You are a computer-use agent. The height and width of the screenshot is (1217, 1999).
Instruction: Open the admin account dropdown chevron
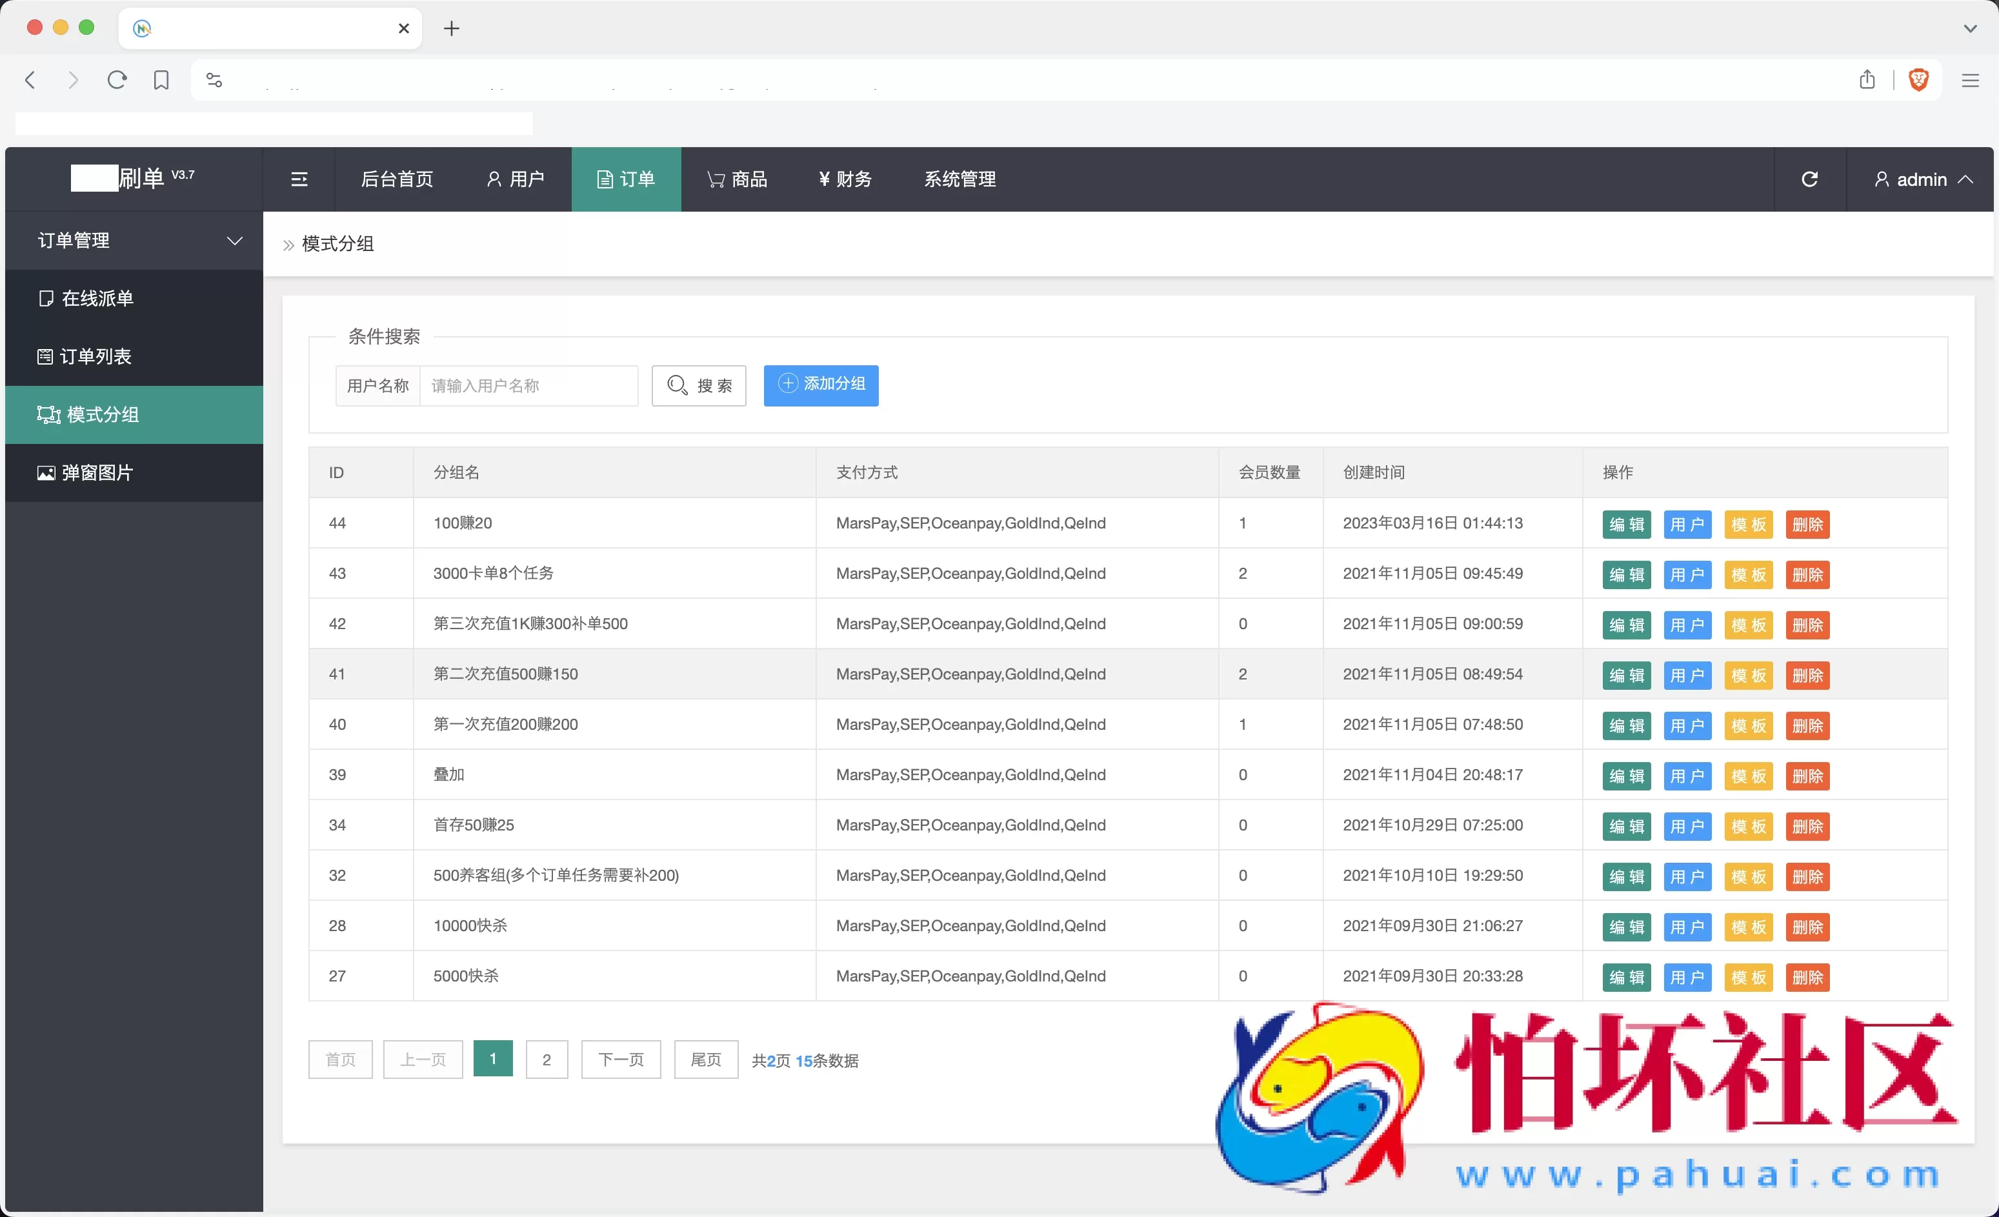1967,179
